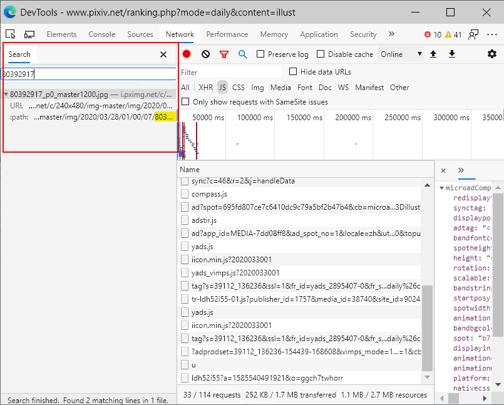Filter requests by Img

coord(257,88)
